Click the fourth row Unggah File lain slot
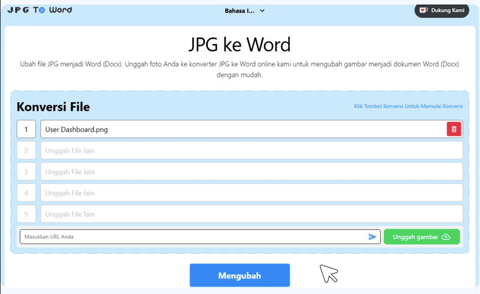The image size is (480, 294). (251, 193)
